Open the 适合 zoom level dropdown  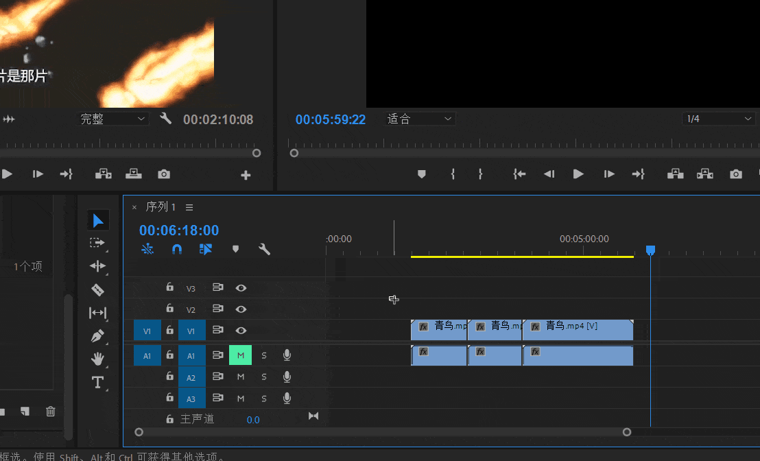point(420,119)
